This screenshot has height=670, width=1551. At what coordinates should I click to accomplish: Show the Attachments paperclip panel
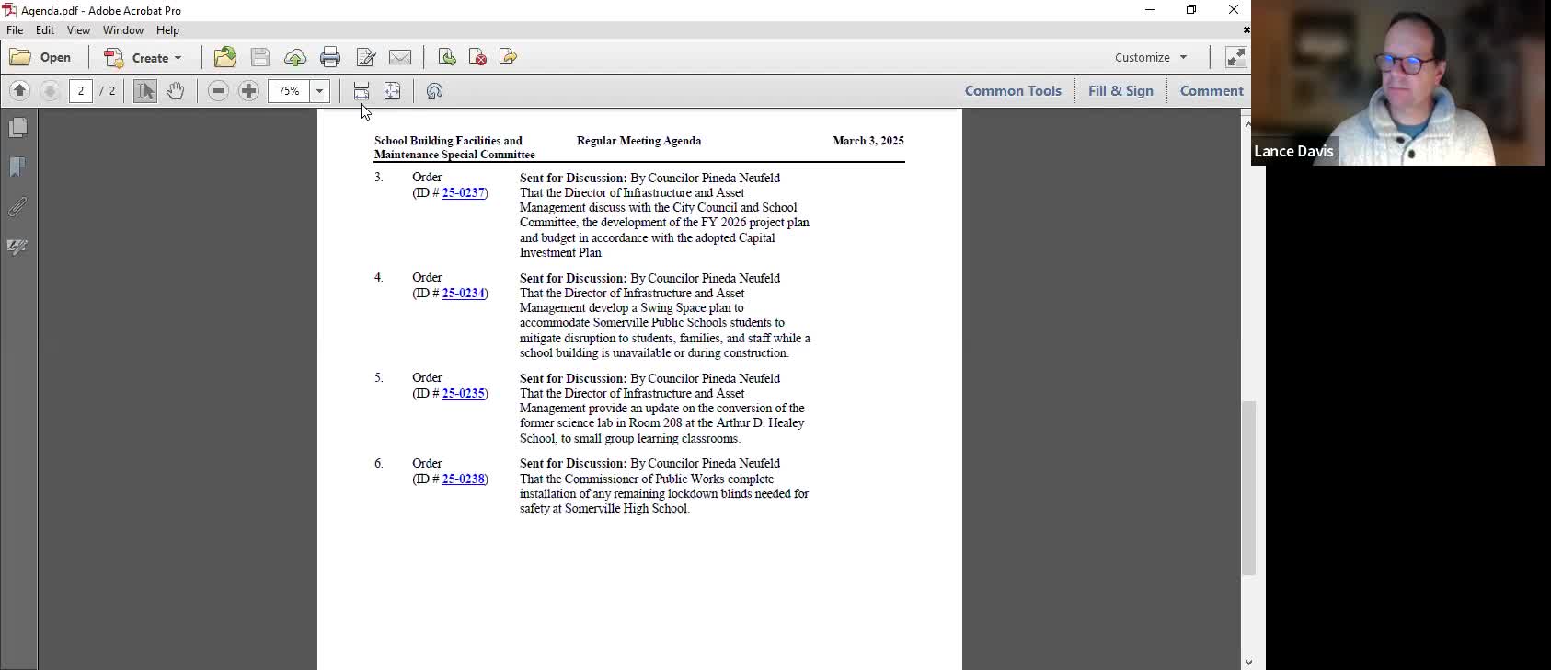(17, 207)
